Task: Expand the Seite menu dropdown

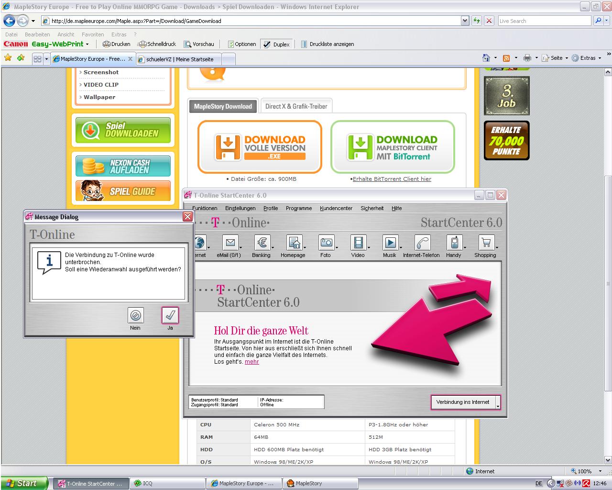Action: (x=567, y=58)
